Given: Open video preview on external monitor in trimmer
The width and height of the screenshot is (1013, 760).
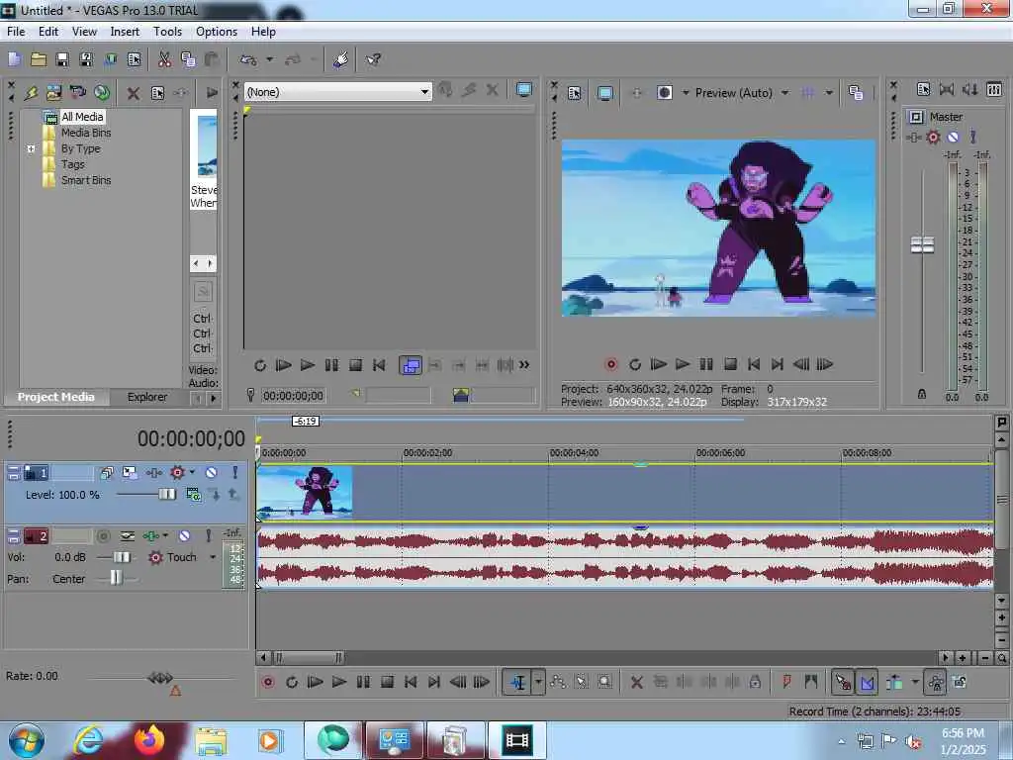Looking at the screenshot, I should [524, 90].
